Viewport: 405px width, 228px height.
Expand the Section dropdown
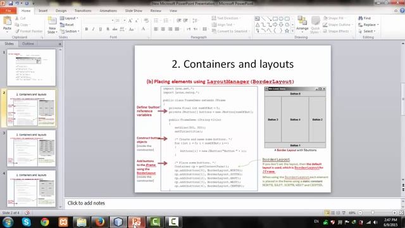(x=70, y=31)
